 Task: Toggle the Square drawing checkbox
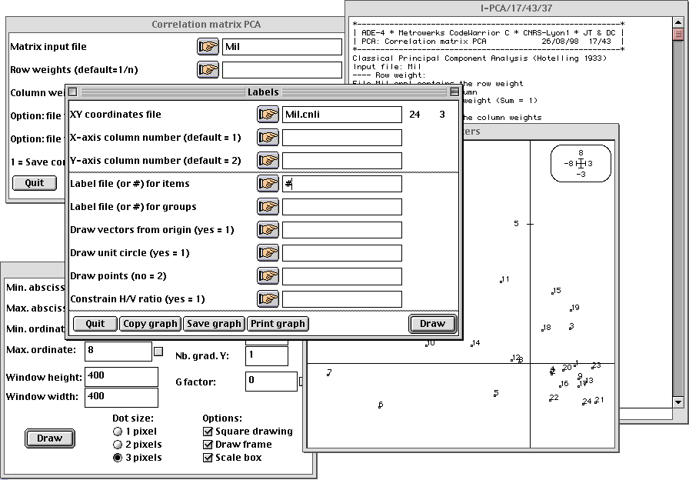[208, 432]
